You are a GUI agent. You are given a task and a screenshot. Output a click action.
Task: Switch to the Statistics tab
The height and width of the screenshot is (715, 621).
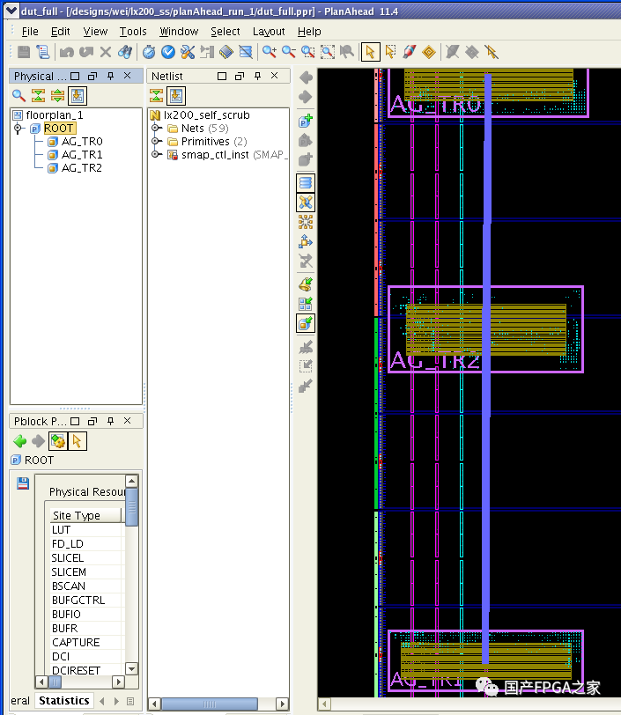(63, 701)
